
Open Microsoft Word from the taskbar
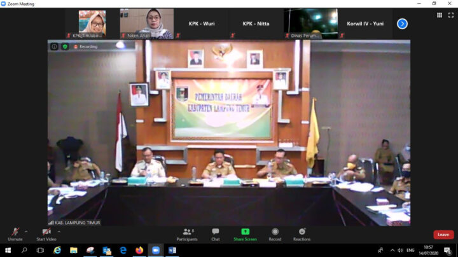172,250
